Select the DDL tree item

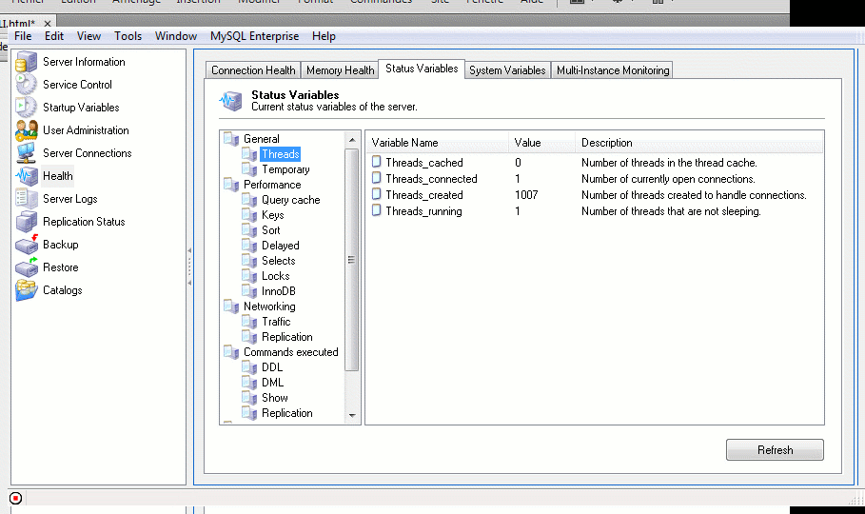click(x=272, y=367)
